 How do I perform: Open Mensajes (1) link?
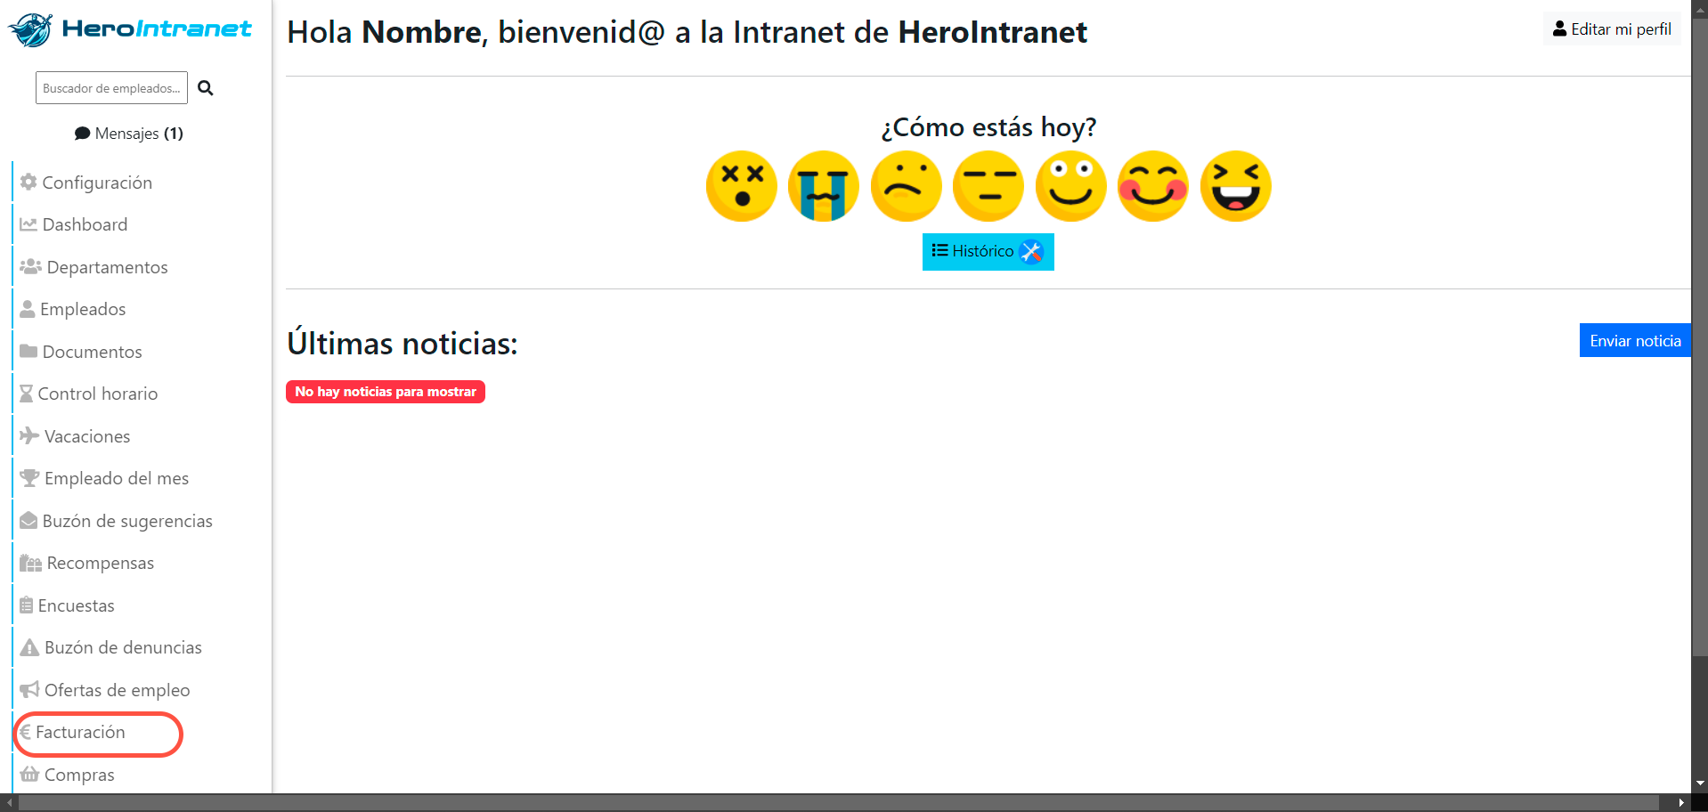(129, 134)
